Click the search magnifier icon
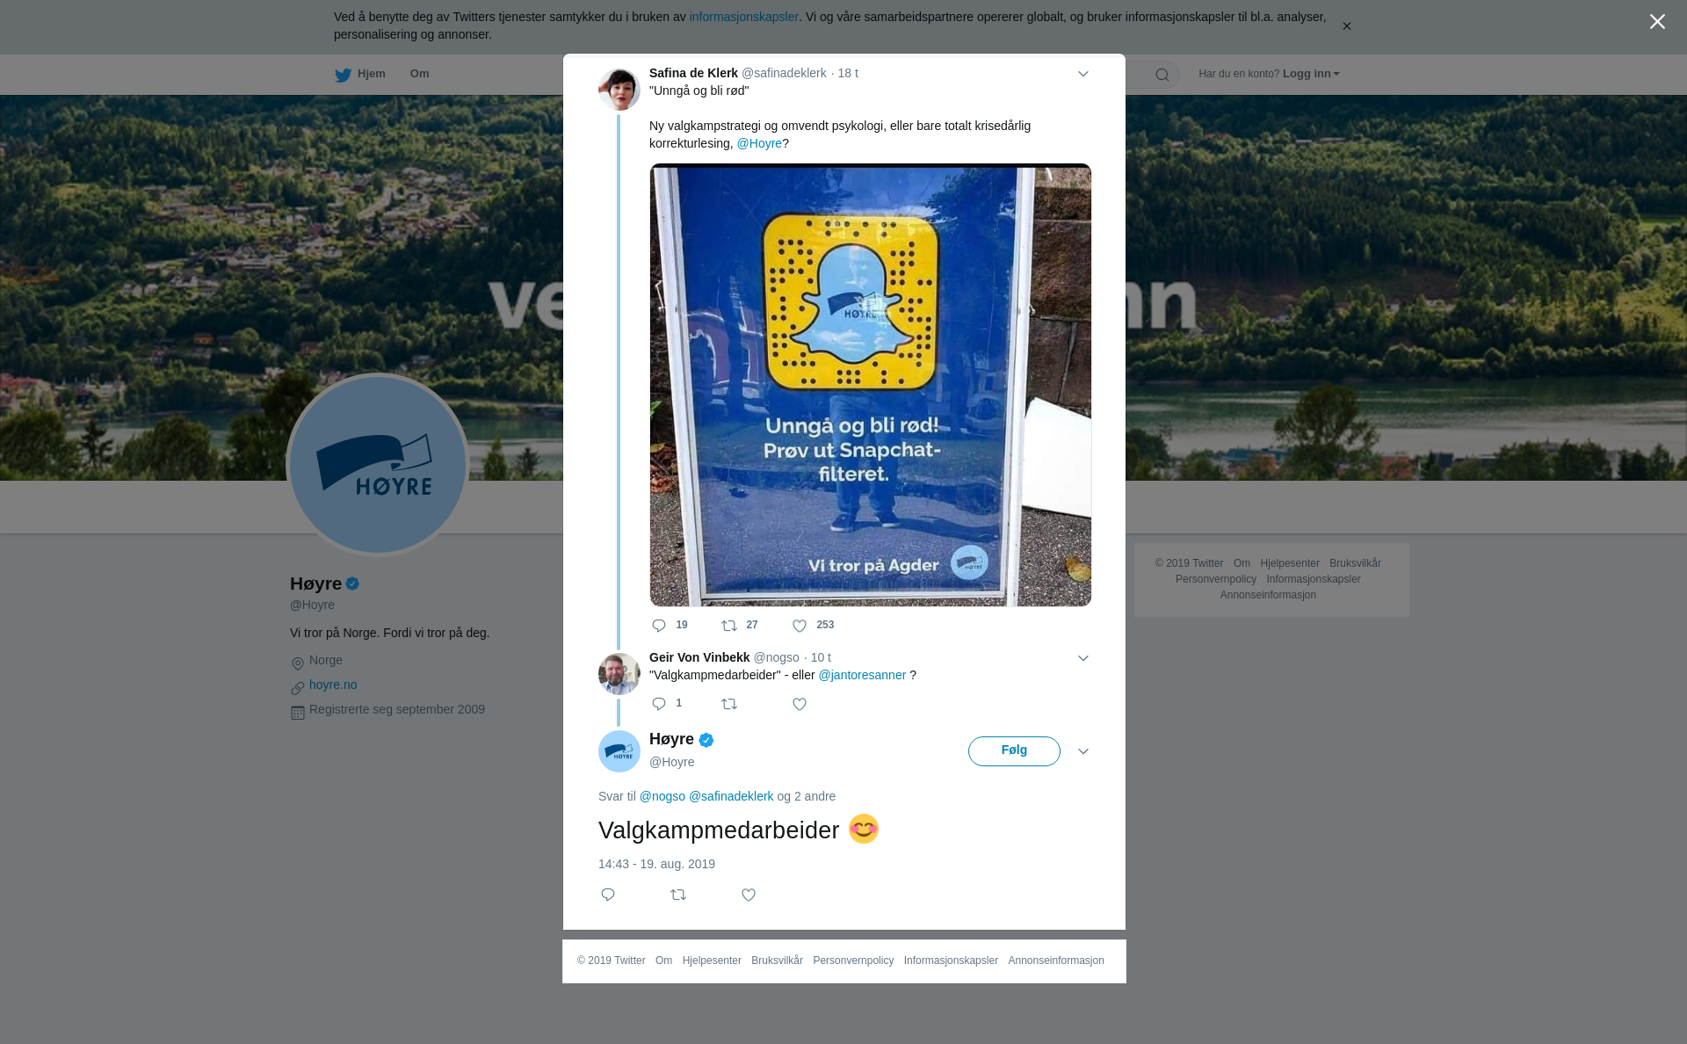This screenshot has height=1044, width=1687. click(1162, 75)
